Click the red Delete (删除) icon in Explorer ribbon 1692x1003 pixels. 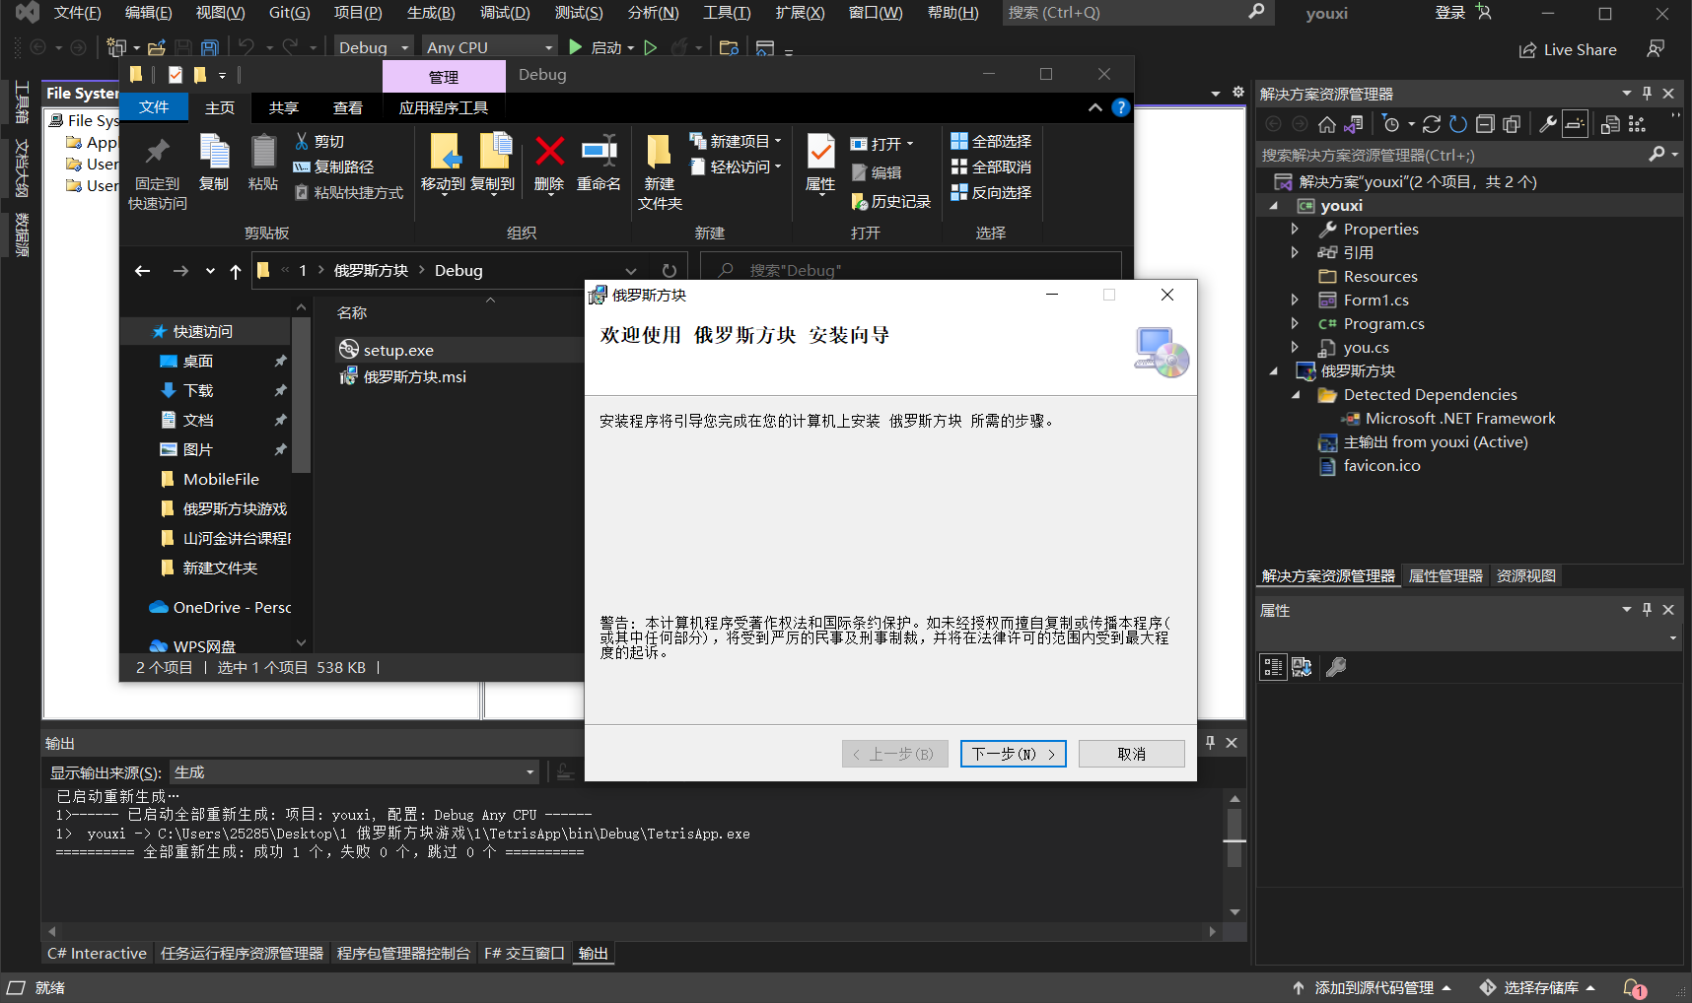(549, 152)
